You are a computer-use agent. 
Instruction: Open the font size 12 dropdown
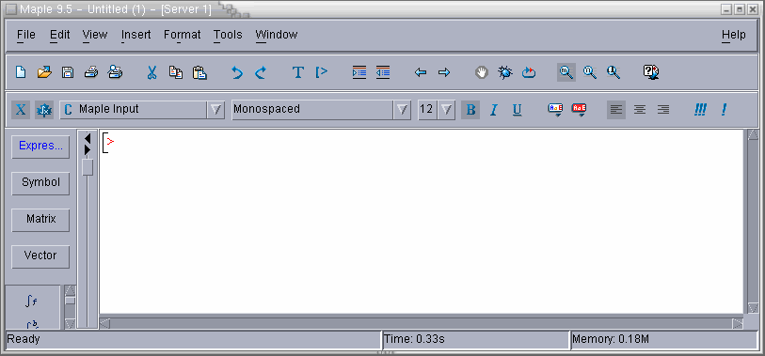coord(446,110)
